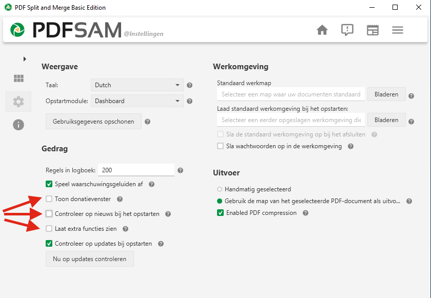Go to the home dashboard icon
The width and height of the screenshot is (431, 298).
click(322, 30)
